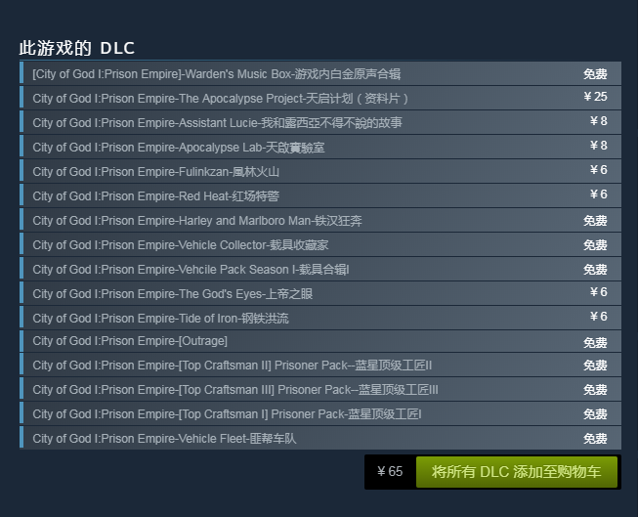Open Warden's Music Box DLC link

(x=217, y=74)
